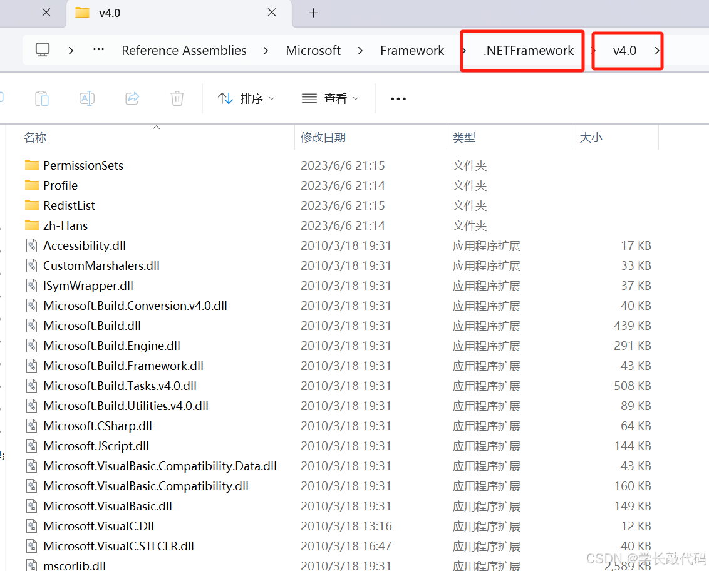Click the Microsoft.VisualC.STLCLR.dll file icon

[32, 546]
